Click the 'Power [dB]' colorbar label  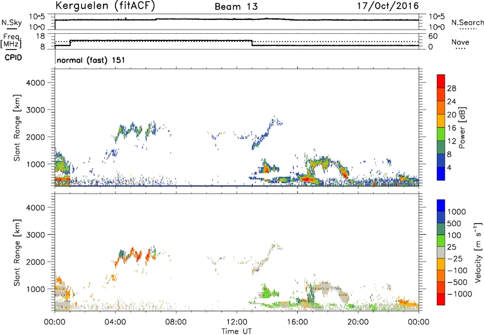(462, 128)
